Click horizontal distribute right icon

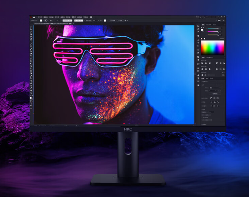(224, 69)
